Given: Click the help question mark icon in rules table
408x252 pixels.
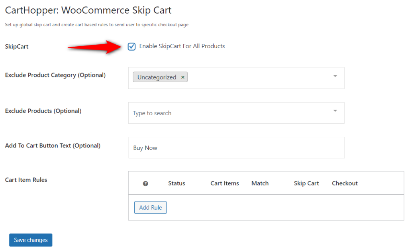Looking at the screenshot, I should [x=145, y=183].
